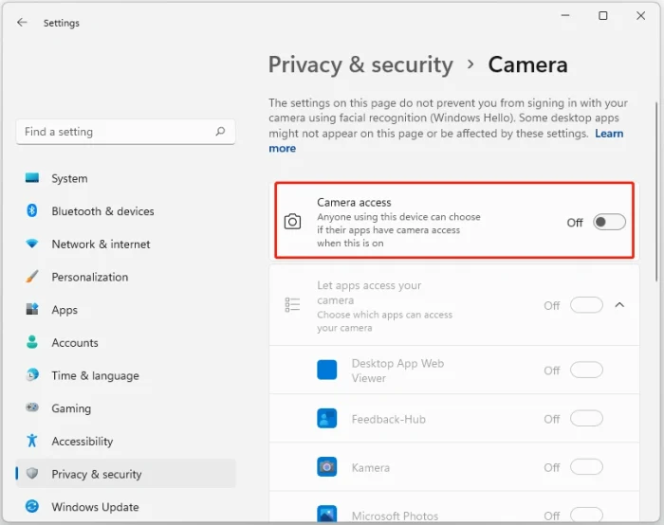Click Privacy & security breadcrumb
This screenshot has width=664, height=525.
(x=360, y=64)
